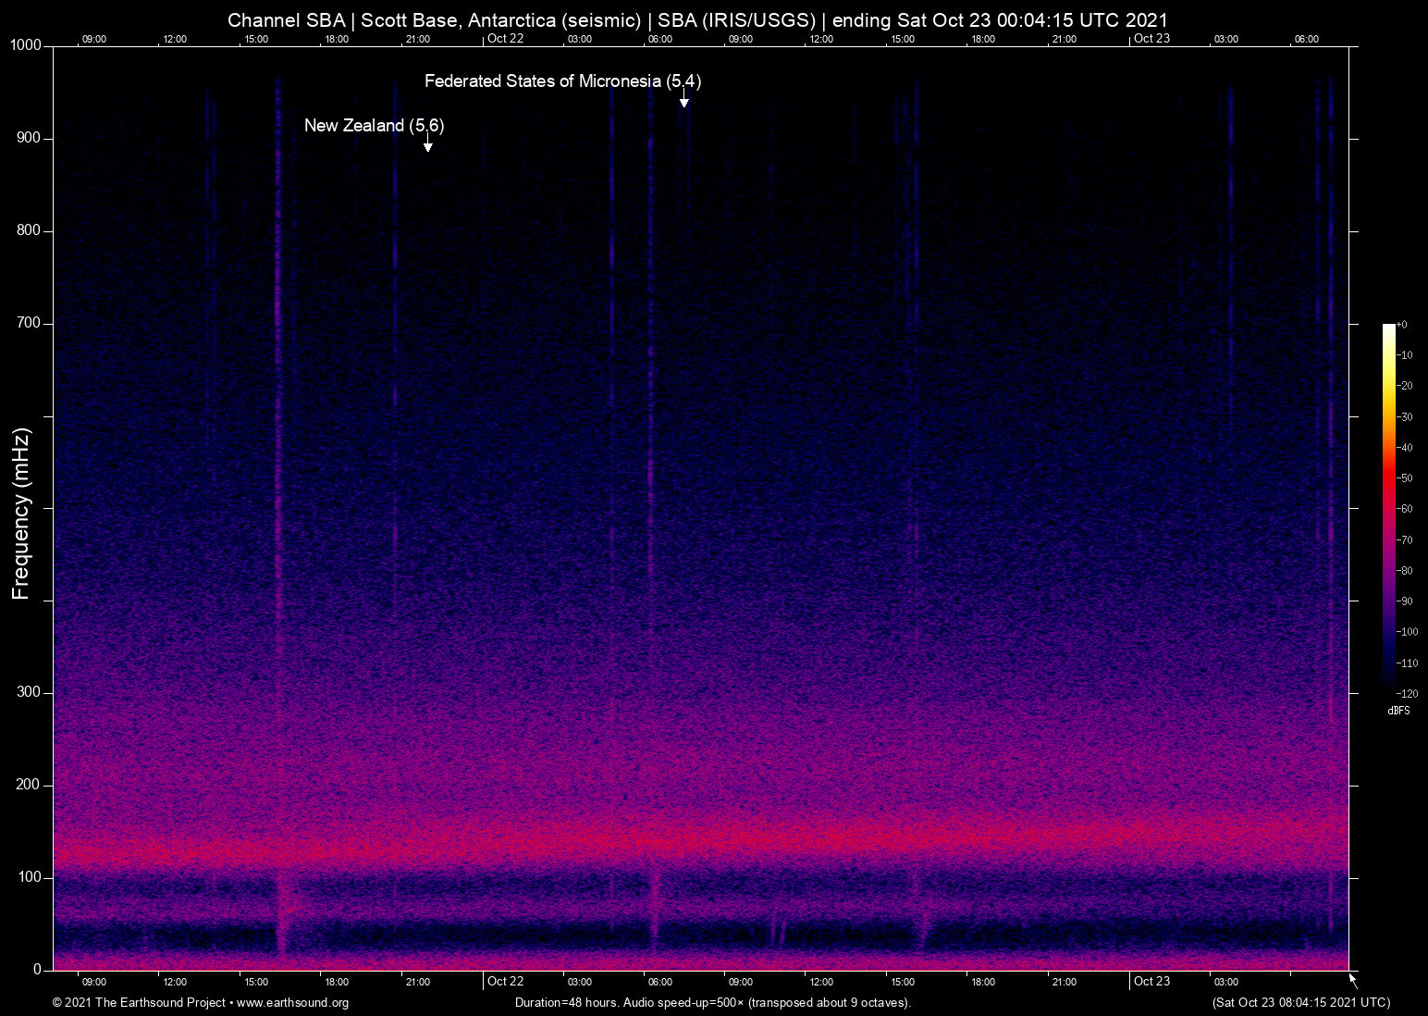Click the dBFS label beneath the colorbar
This screenshot has height=1016, width=1428.
tap(1398, 711)
